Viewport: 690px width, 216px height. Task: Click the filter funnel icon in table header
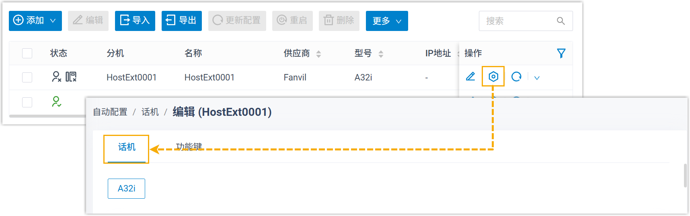(x=561, y=53)
